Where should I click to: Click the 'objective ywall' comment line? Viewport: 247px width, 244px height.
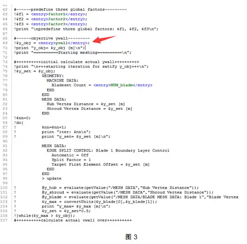(x=52, y=38)
